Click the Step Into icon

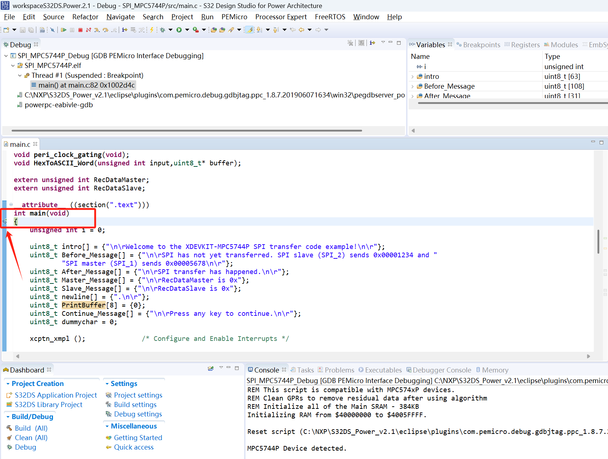(97, 30)
